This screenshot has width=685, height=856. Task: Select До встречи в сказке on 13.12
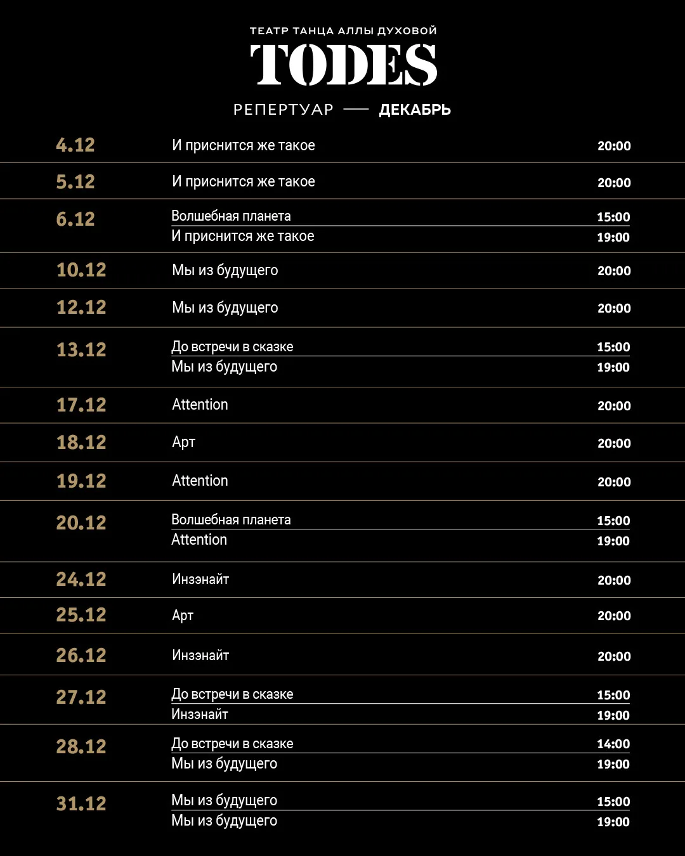pos(232,347)
